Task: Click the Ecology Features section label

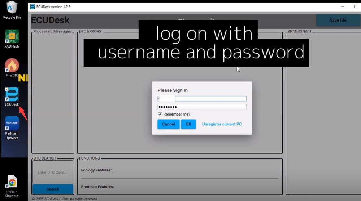Action: (x=96, y=170)
